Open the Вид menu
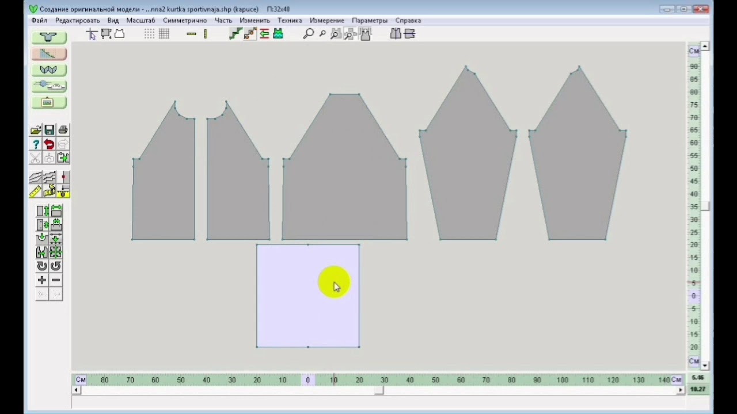The height and width of the screenshot is (414, 737). click(113, 20)
